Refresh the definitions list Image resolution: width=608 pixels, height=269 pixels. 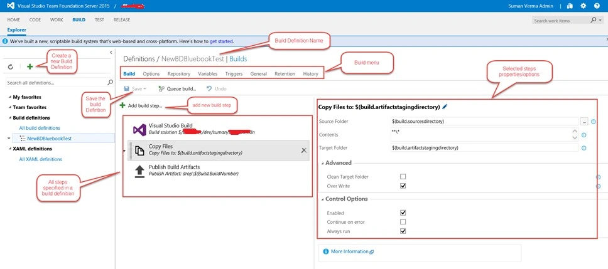(x=11, y=67)
